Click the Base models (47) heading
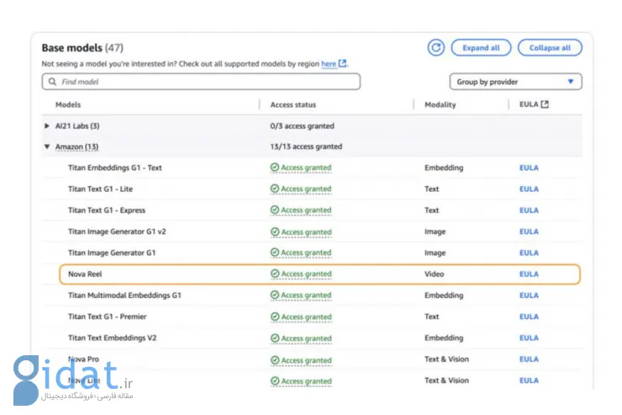Image resolution: width=622 pixels, height=415 pixels. point(82,48)
